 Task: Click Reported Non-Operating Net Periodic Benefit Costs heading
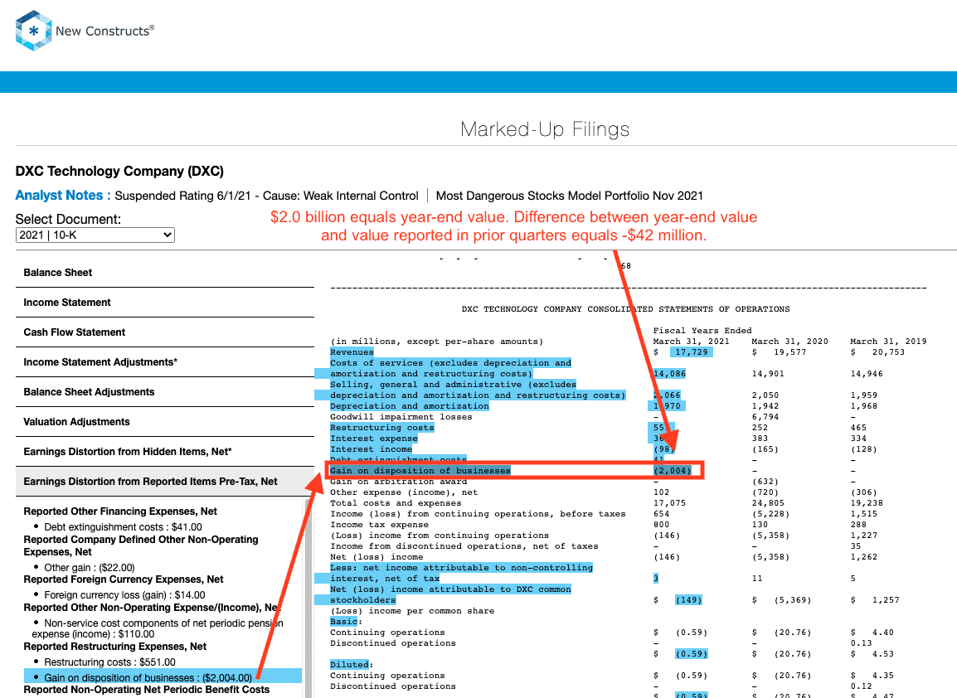(147, 690)
